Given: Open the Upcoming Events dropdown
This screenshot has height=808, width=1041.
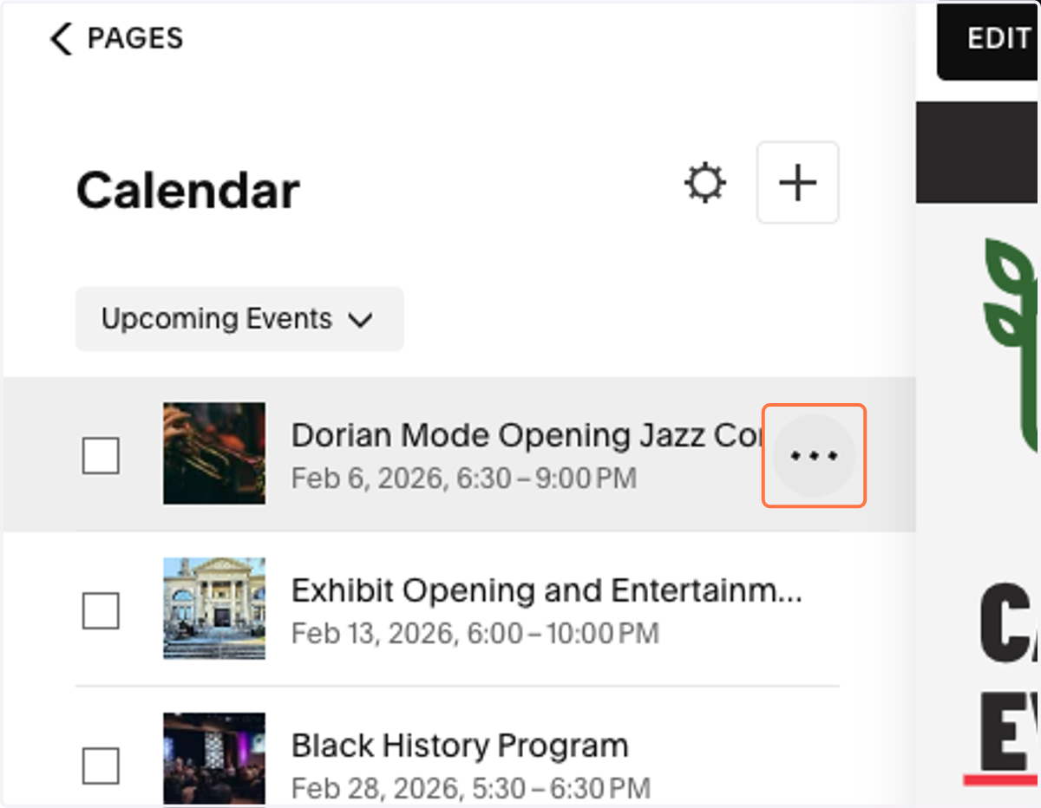Looking at the screenshot, I should pos(239,319).
